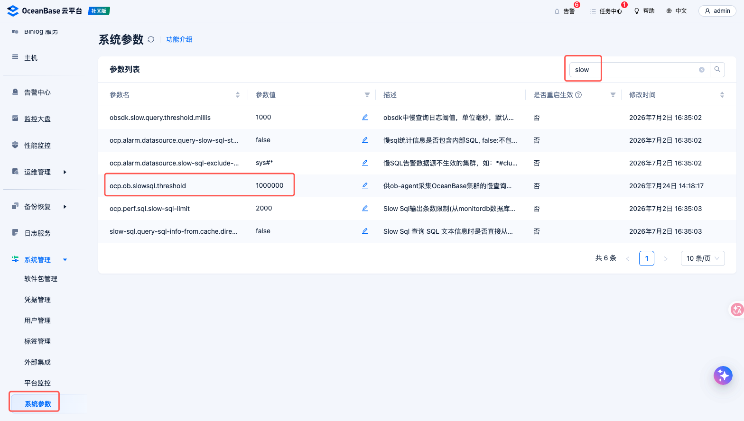Filter the restart-required column

coord(613,95)
